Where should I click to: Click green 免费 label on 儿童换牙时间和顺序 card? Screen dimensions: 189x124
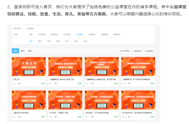click(x=43, y=117)
